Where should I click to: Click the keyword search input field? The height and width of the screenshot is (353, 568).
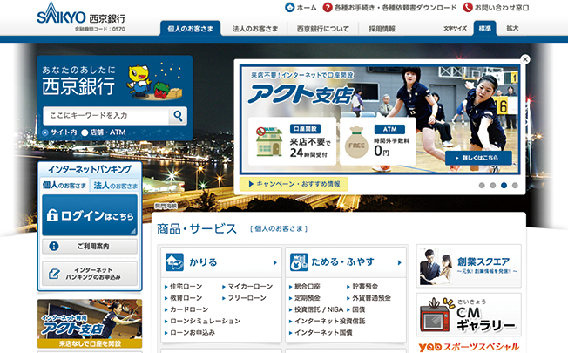point(106,116)
